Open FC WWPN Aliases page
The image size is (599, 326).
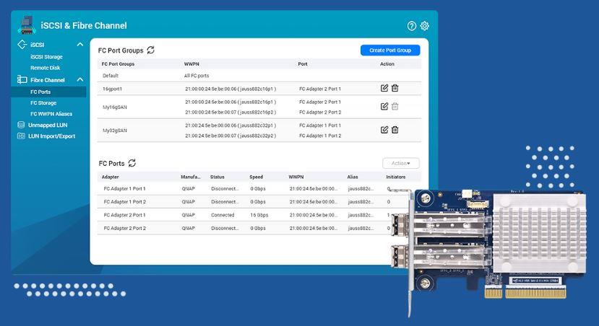[51, 114]
